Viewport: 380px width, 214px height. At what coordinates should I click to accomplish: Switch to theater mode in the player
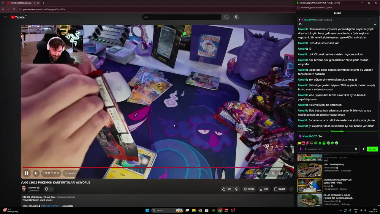coord(281,173)
